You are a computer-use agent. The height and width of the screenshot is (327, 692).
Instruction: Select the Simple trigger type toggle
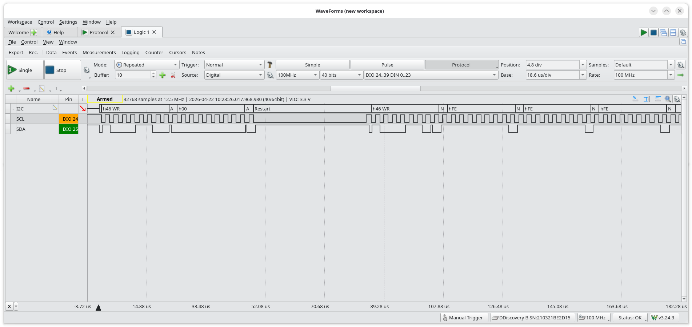(312, 65)
